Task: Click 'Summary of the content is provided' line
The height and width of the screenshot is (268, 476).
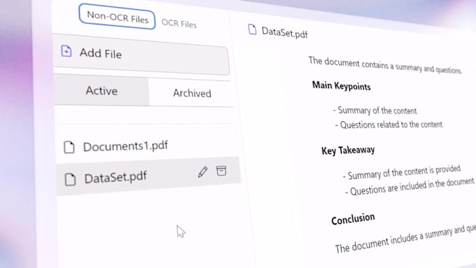Action: (402, 173)
